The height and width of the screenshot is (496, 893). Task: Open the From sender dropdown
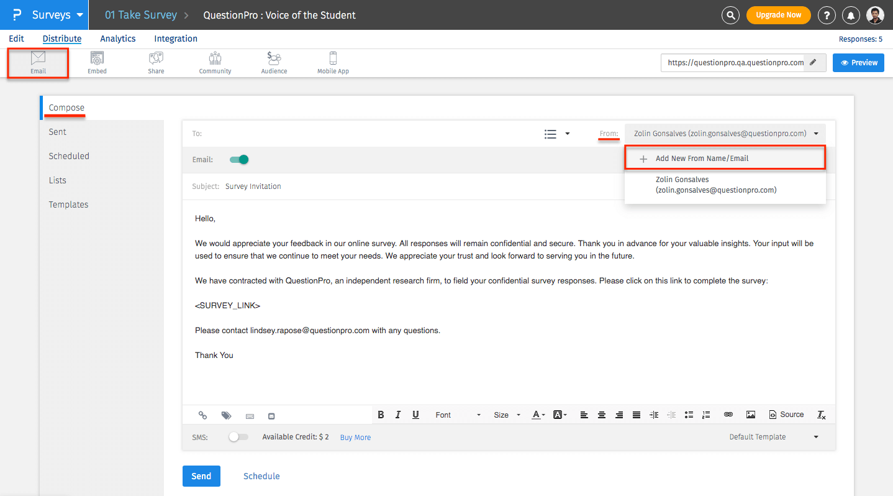[x=725, y=134]
